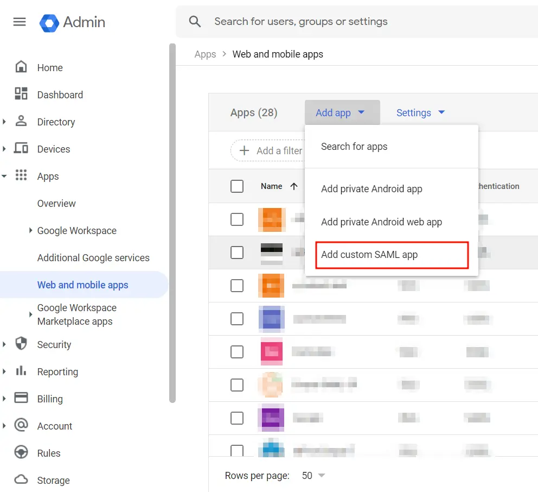Sort by the Name column header

[271, 186]
